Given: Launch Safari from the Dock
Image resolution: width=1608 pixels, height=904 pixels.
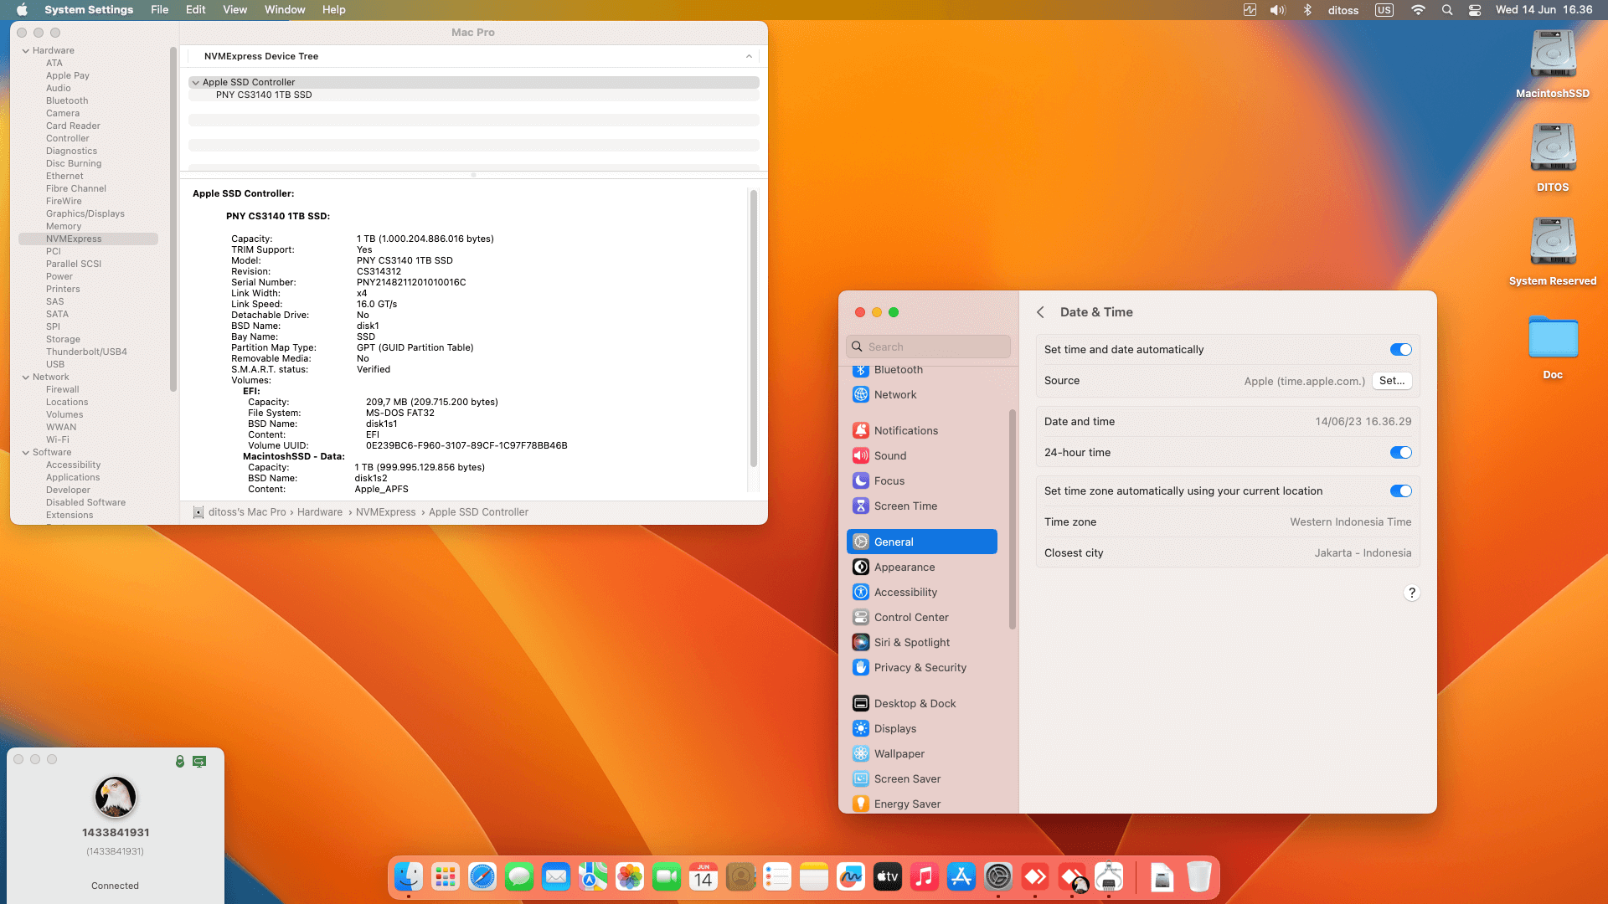Looking at the screenshot, I should coord(482,877).
